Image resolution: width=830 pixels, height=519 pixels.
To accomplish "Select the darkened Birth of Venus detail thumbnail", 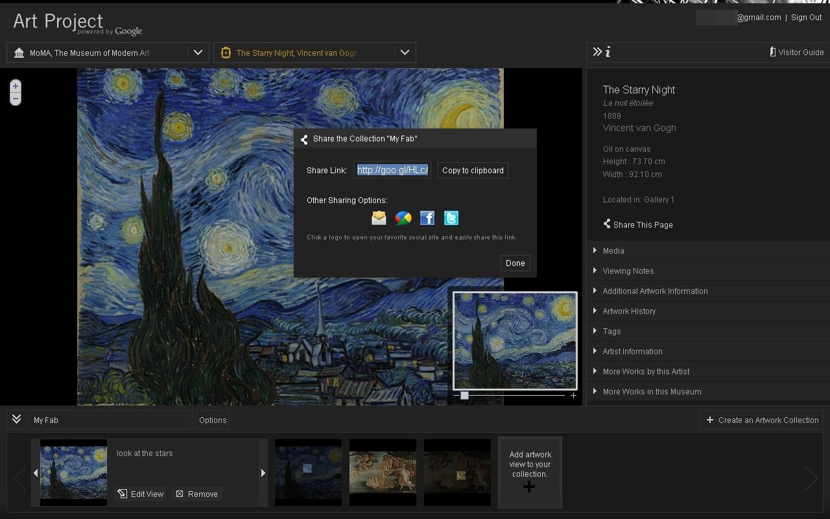I will click(457, 472).
